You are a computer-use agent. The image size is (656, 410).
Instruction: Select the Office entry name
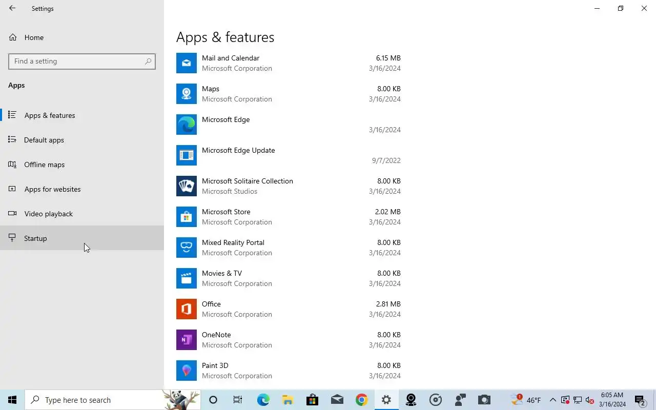(211, 304)
